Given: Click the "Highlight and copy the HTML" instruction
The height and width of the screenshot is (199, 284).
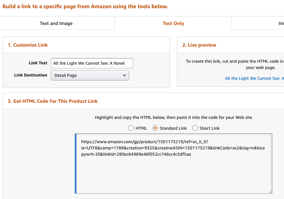Looking at the screenshot, I should tap(173, 117).
